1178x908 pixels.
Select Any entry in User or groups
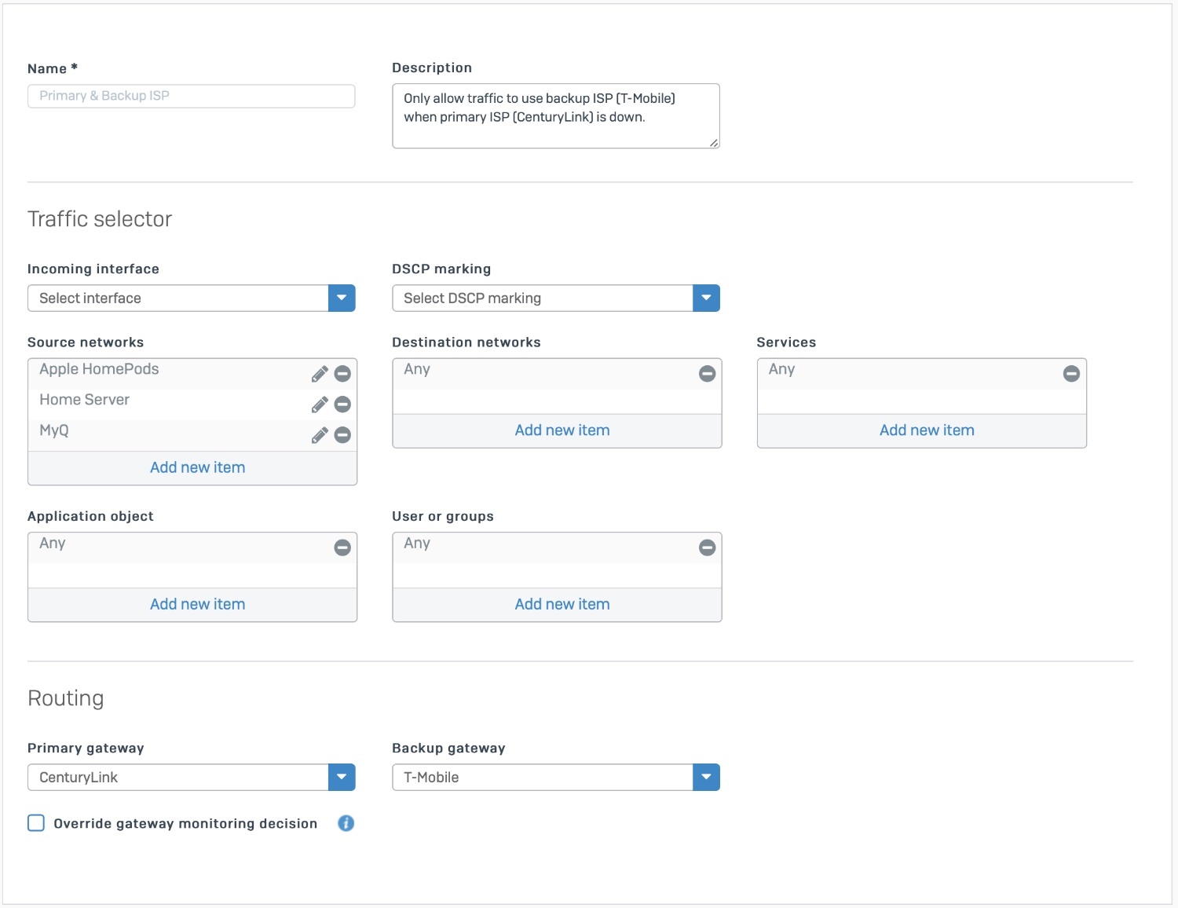tap(417, 544)
